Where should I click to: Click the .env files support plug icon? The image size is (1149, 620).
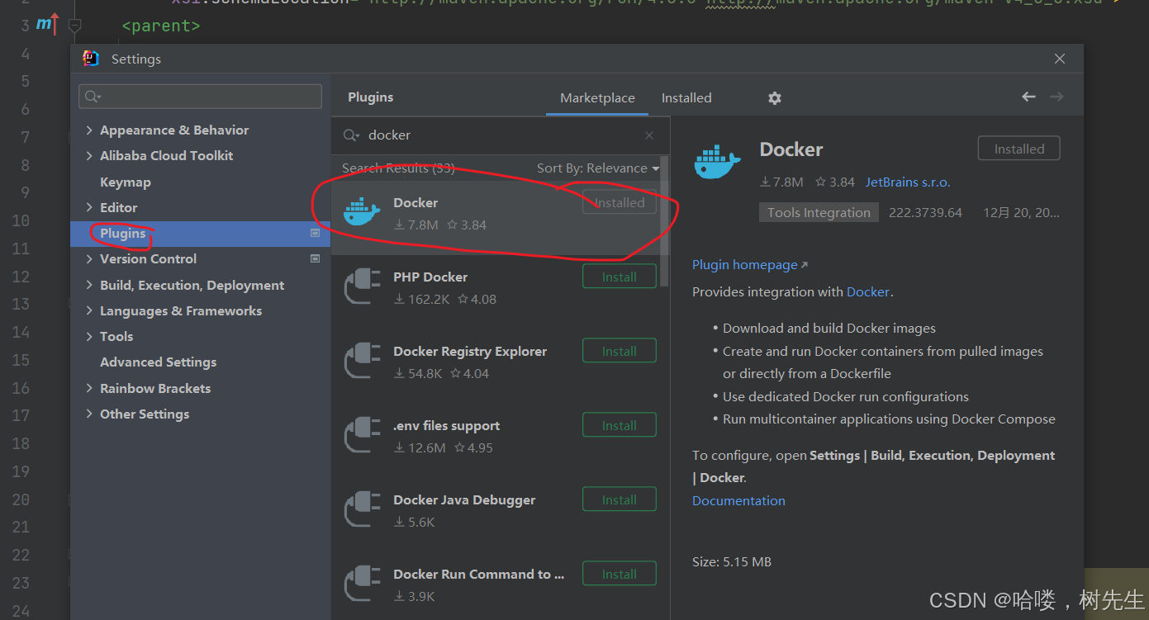point(362,435)
